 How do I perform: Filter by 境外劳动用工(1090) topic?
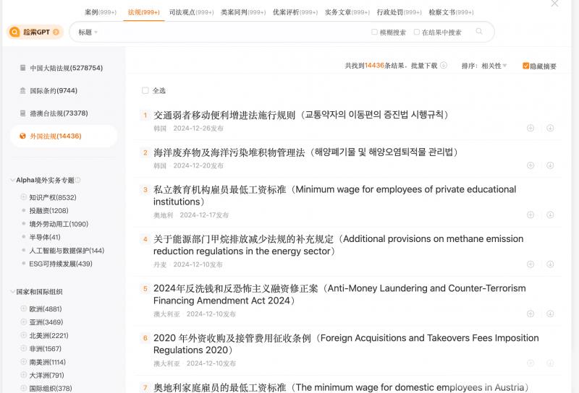coord(59,224)
